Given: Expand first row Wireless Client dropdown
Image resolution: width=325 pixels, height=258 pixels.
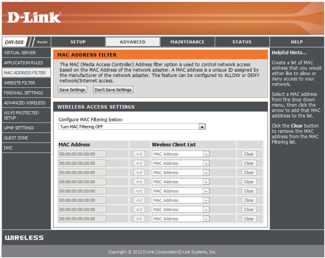Looking at the screenshot, I should 181,154.
